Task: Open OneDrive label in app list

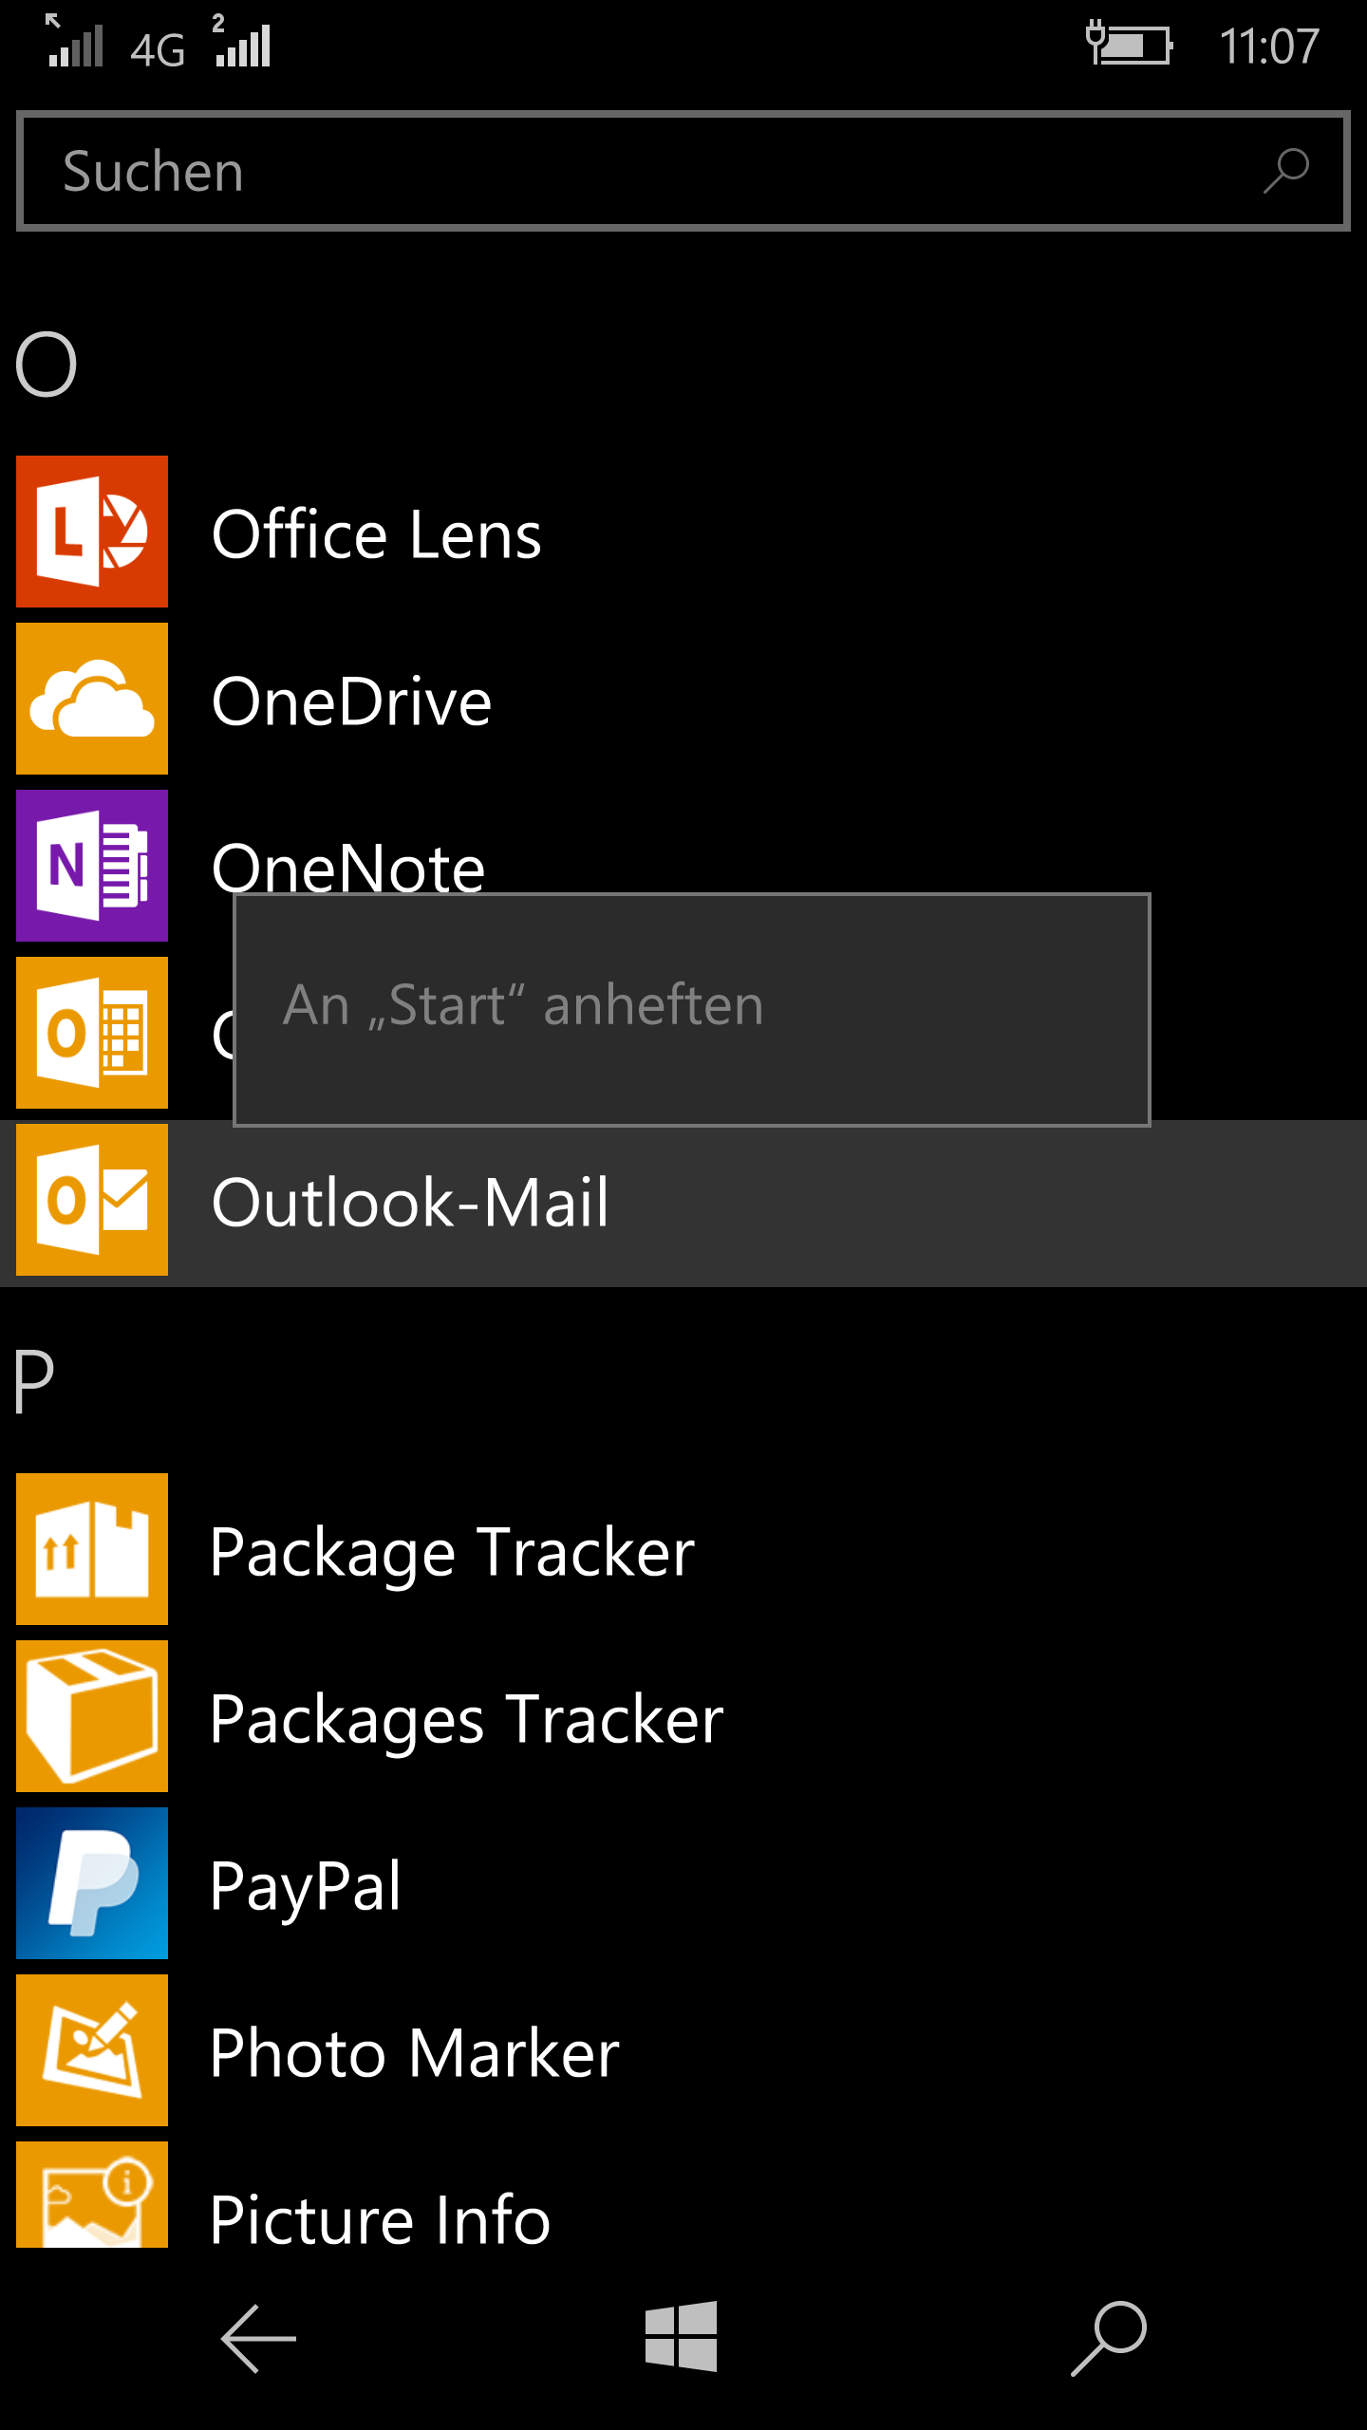Action: coord(351,701)
